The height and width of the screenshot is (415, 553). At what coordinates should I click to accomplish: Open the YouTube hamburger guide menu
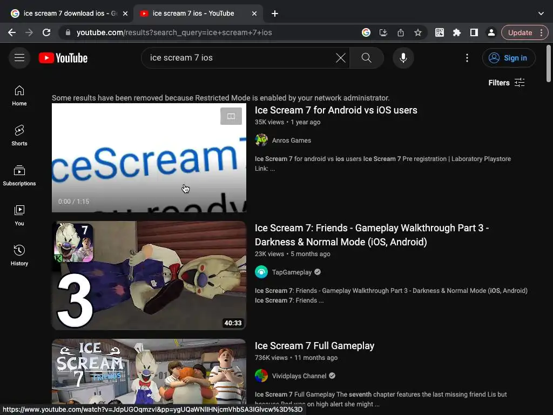19,57
